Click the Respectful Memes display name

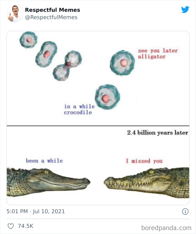click(52, 10)
